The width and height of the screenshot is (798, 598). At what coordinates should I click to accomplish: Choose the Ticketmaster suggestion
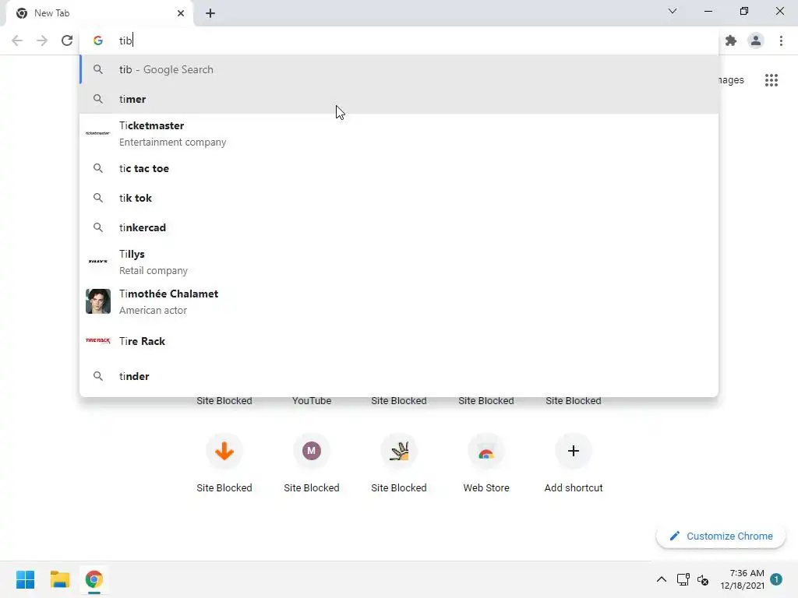coord(399,134)
